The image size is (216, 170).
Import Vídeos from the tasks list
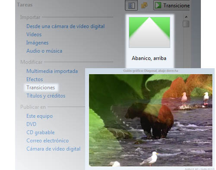(x=34, y=35)
